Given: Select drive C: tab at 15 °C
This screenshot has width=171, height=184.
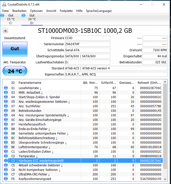Looking at the screenshot, I should [x=11, y=19].
